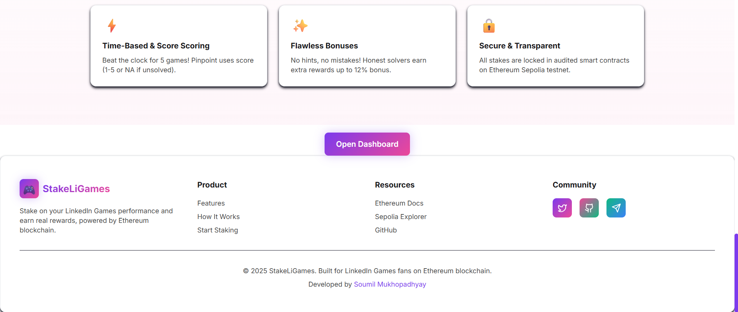Click the Soumil Mukhopadhyay developer link

point(390,284)
